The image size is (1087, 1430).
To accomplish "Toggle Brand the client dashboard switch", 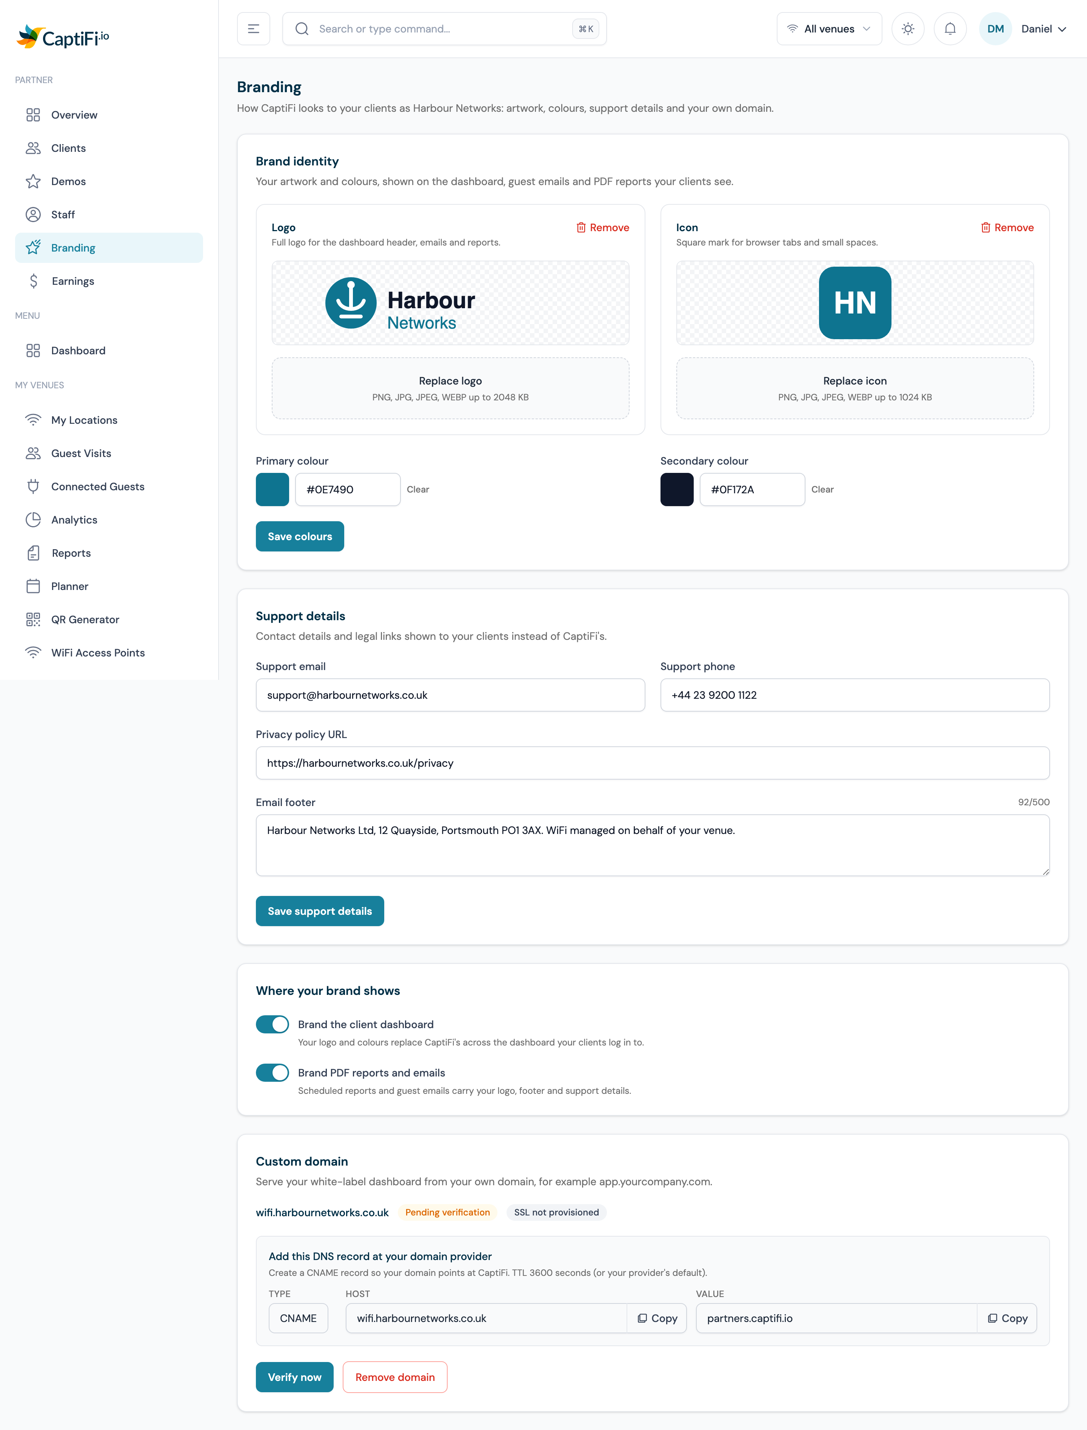I will [x=273, y=1024].
